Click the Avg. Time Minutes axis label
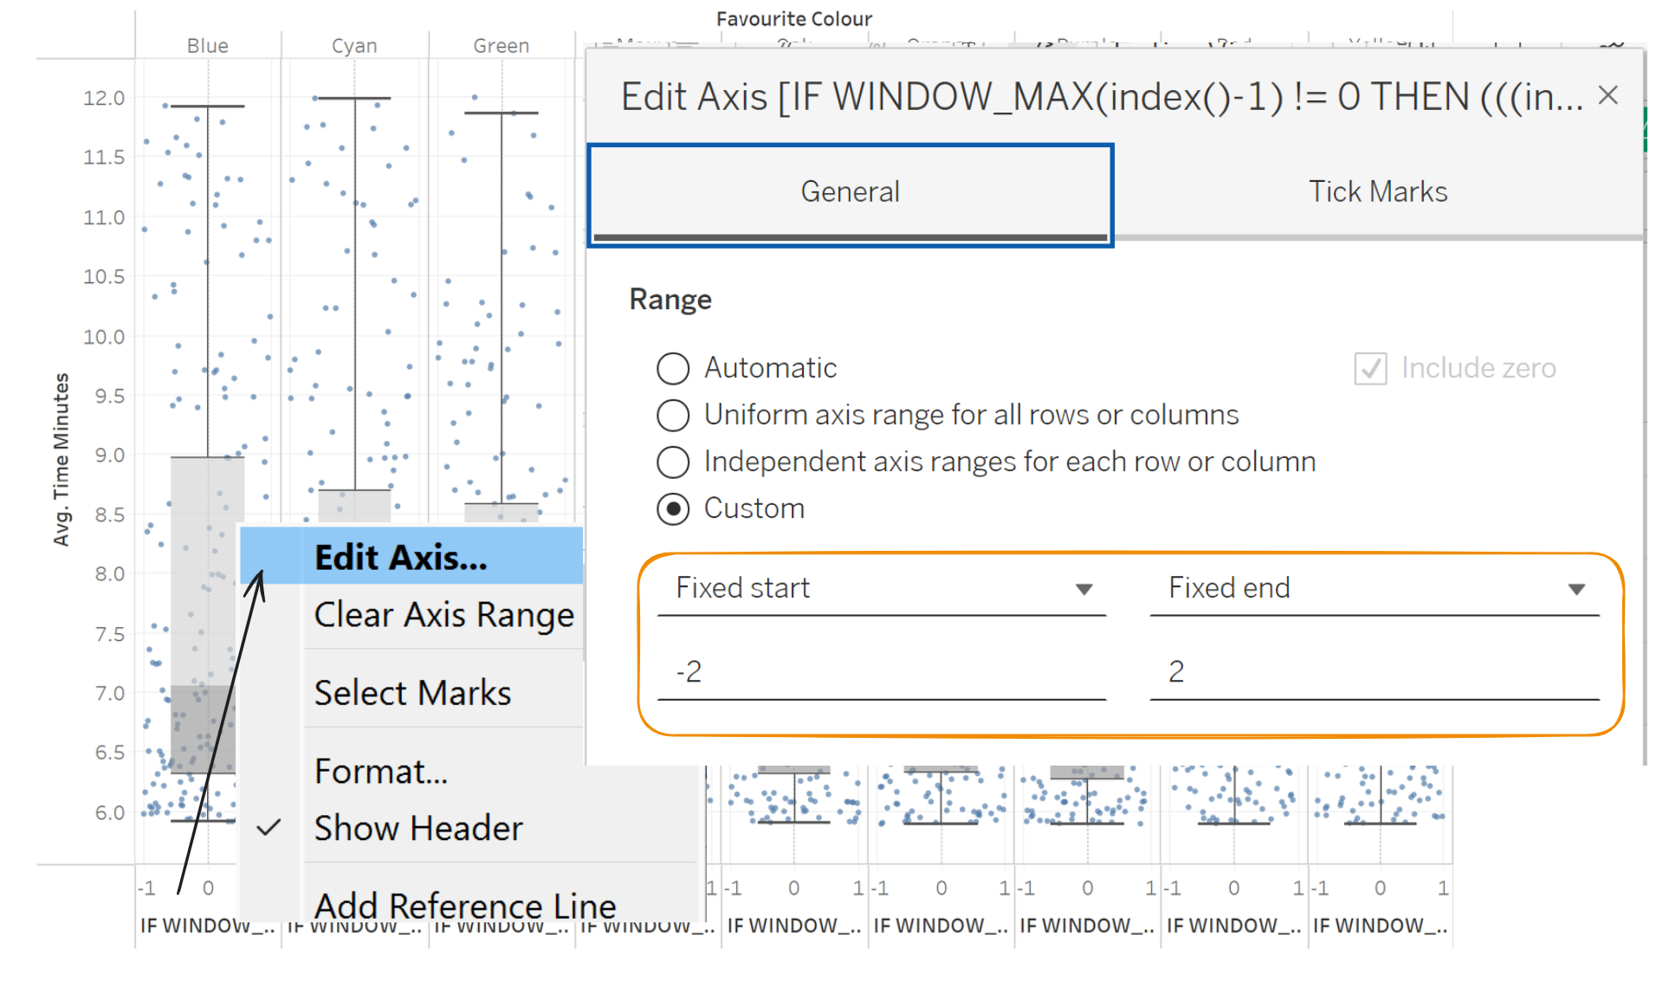 [x=61, y=459]
